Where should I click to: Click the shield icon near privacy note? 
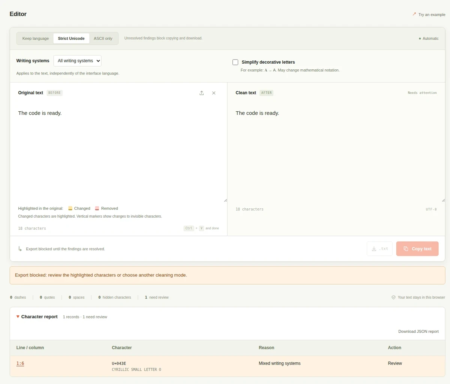coord(393,297)
